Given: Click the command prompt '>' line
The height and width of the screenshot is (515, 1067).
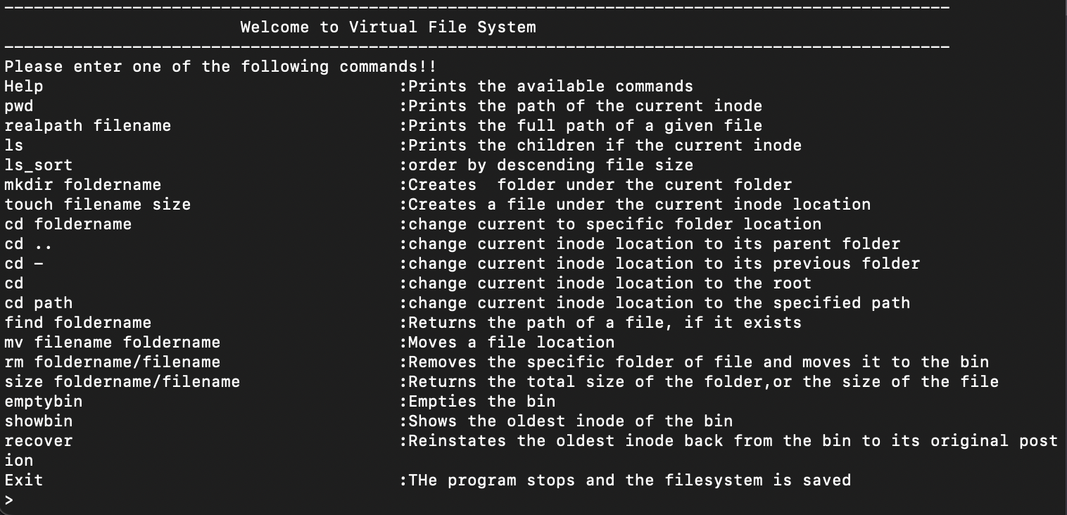Looking at the screenshot, I should coord(9,500).
